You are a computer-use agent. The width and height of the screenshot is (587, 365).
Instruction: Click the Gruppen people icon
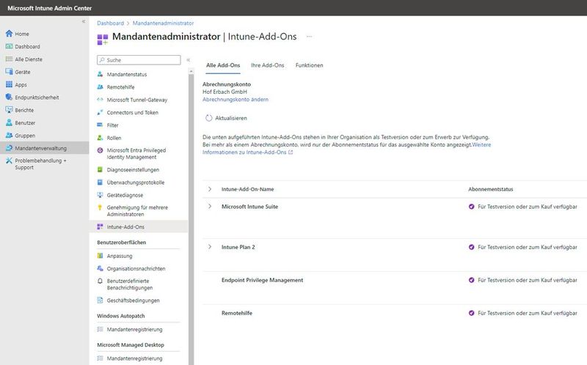pyautogui.click(x=9, y=136)
